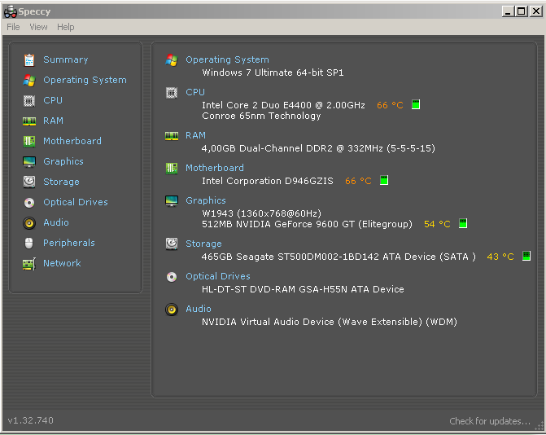Click HL-DT-ST DVD-RAM GSA-H55N text
546x435 pixels.
coord(303,289)
